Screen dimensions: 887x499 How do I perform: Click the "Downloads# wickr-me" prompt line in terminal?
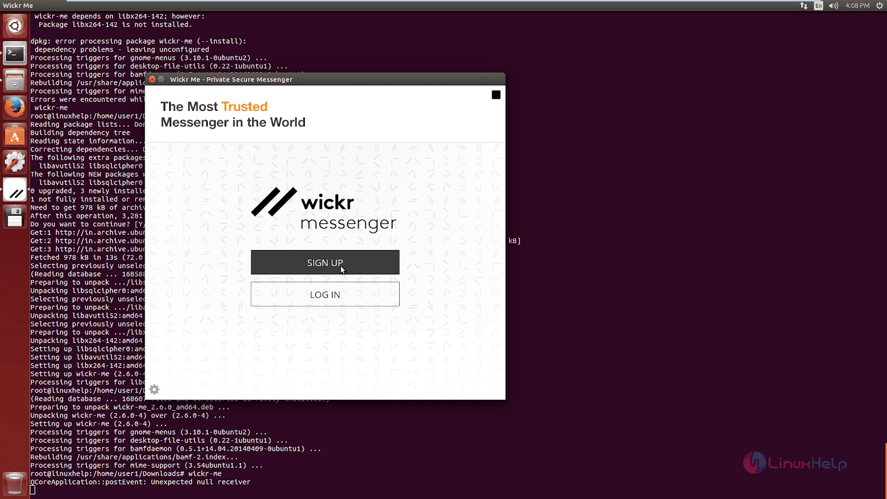click(126, 473)
